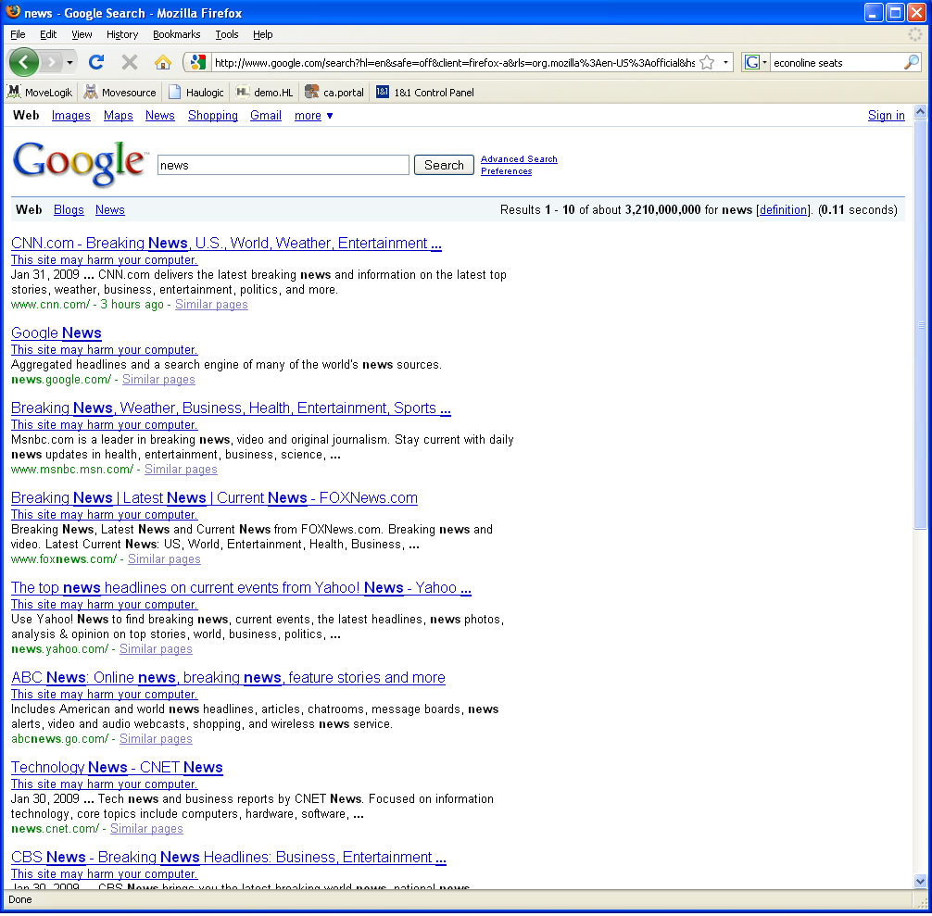Click the Sign in link

point(886,116)
